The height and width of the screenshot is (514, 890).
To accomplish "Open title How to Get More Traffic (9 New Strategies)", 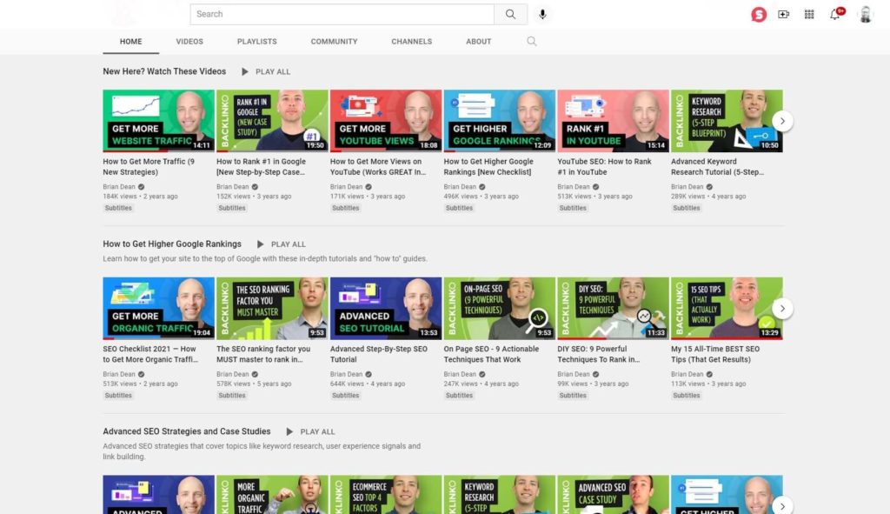I will coord(149,166).
